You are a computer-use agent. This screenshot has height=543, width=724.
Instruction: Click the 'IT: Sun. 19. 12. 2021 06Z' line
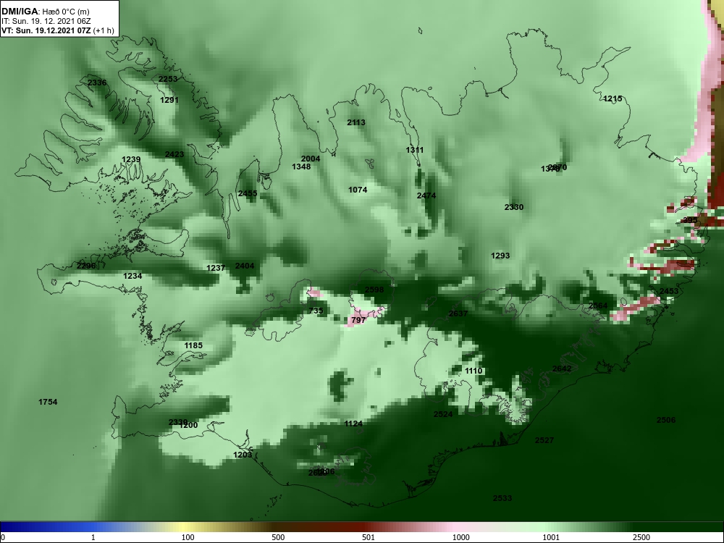point(46,21)
